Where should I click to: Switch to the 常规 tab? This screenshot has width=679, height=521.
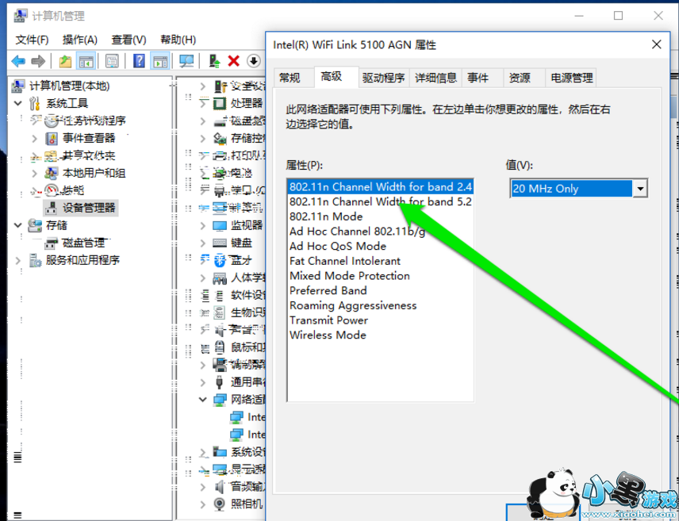[290, 78]
